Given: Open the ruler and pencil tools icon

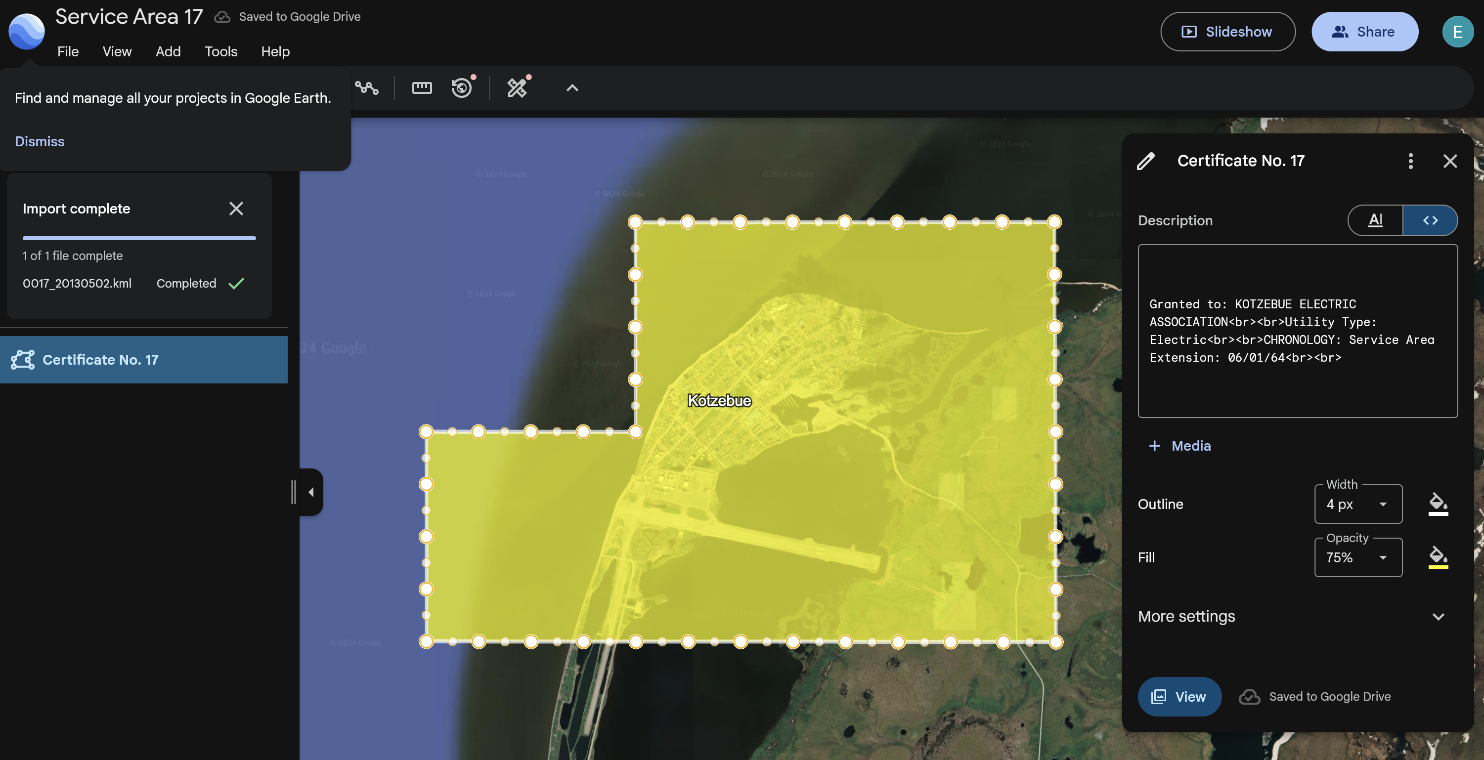Looking at the screenshot, I should click(517, 88).
